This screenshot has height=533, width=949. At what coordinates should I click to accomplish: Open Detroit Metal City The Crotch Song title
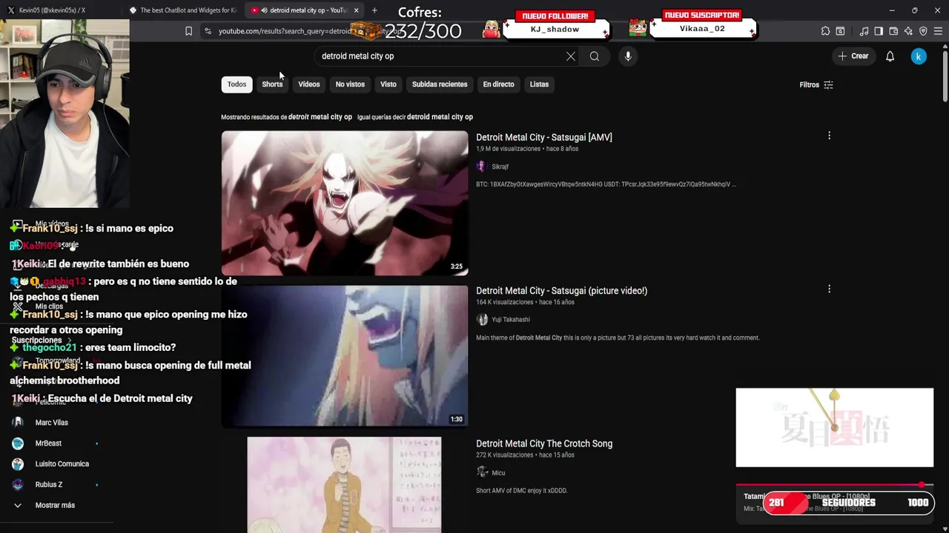544,443
